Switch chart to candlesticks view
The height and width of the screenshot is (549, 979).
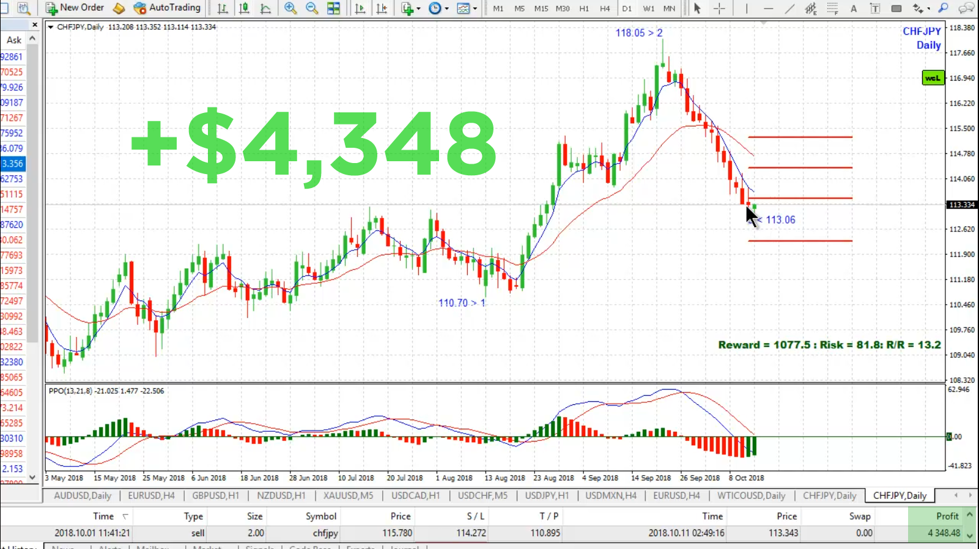(244, 9)
